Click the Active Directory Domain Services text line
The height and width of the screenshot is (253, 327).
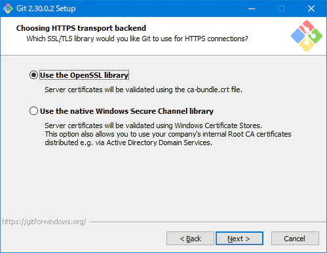click(x=128, y=143)
